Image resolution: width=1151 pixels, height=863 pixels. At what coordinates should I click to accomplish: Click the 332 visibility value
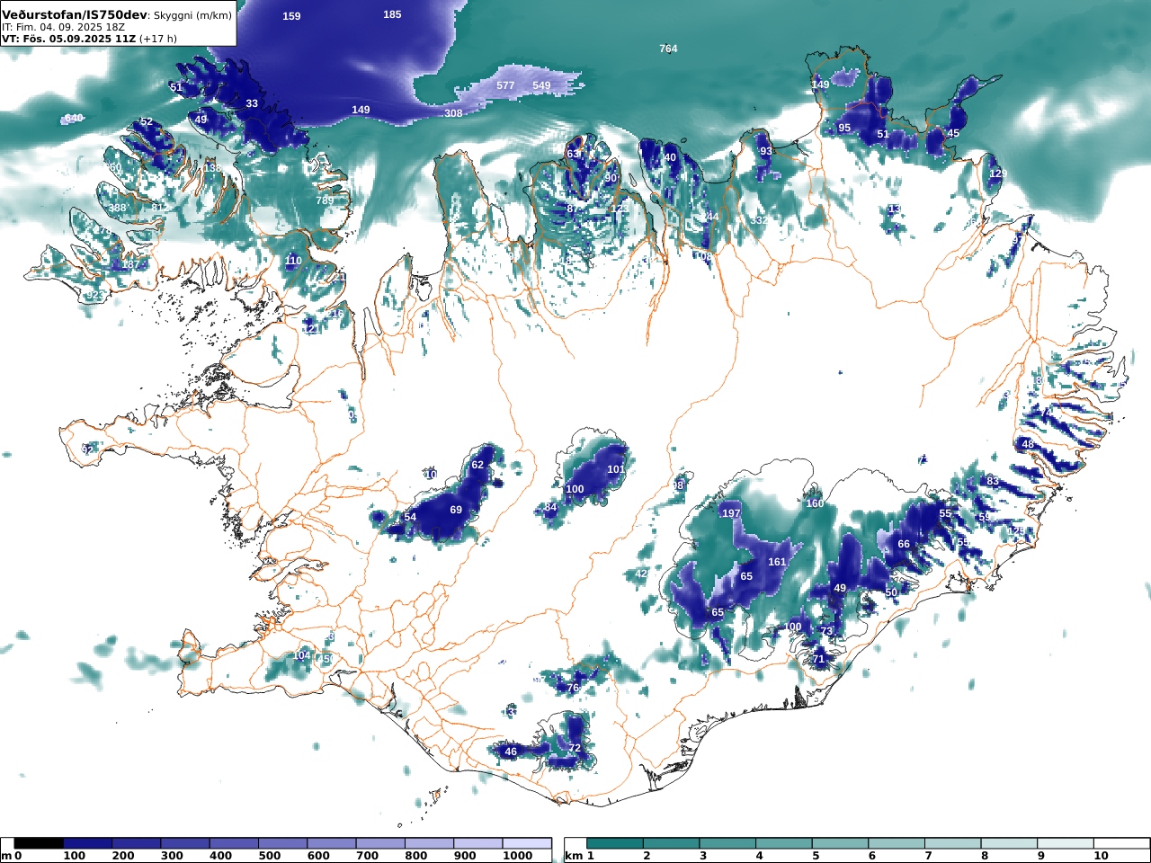tap(759, 220)
